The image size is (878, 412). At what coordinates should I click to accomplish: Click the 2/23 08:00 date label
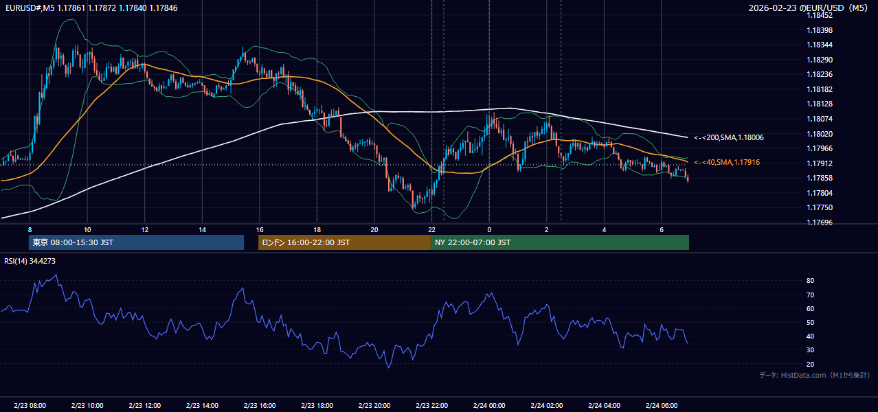tap(30, 406)
